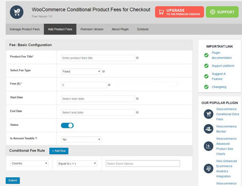Viewport: 242px width, 186px height.
Task: Click the help icon beside Fees field
Action: pos(109,85)
